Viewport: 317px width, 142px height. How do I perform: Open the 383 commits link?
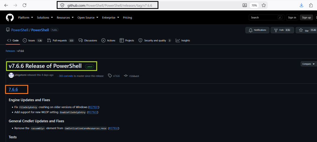(x=66, y=76)
